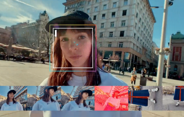184x117 pixels.
Task: Click the lower cyan tracking dot
Action: [77, 44]
